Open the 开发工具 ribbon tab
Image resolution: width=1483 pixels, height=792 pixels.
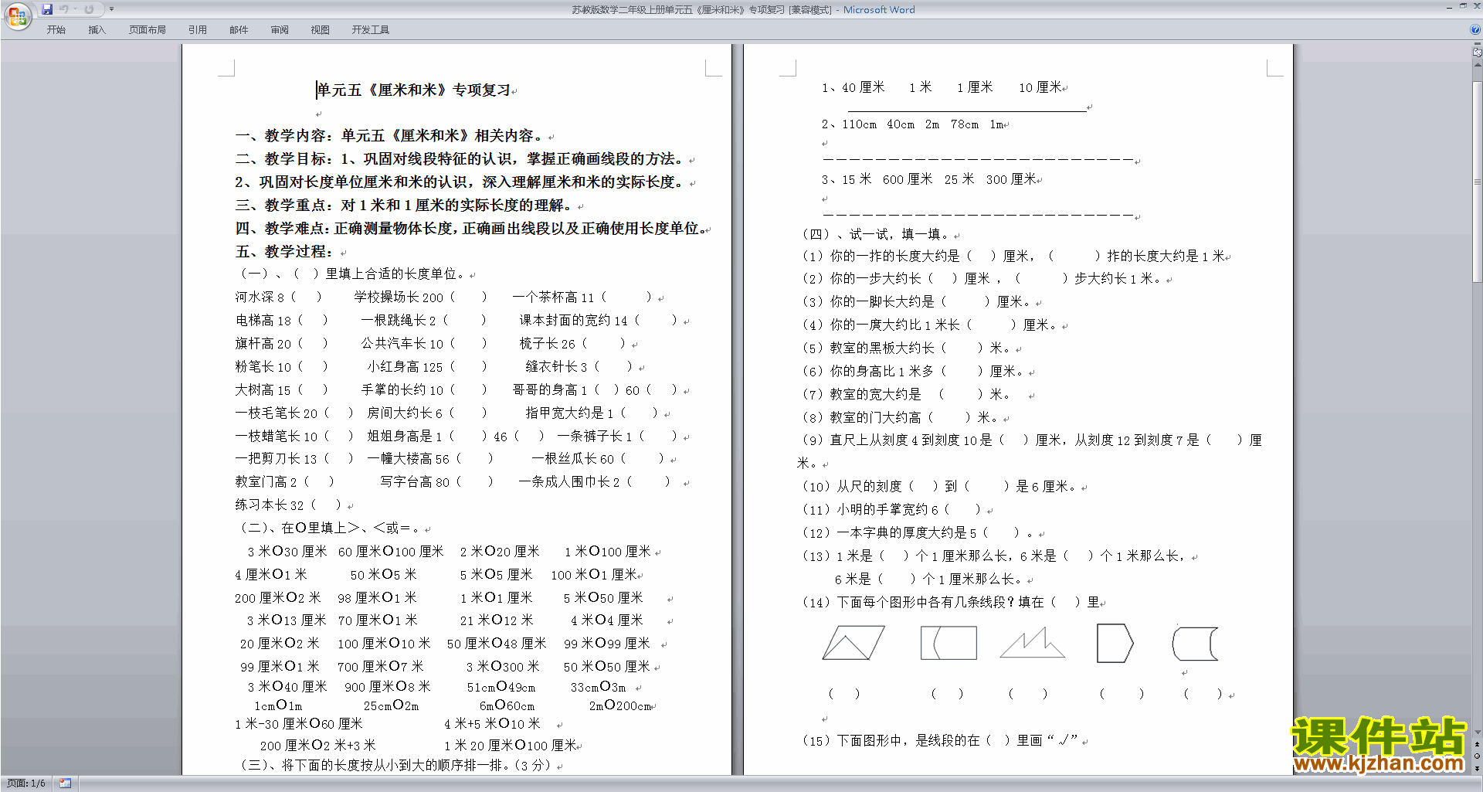pyautogui.click(x=371, y=29)
